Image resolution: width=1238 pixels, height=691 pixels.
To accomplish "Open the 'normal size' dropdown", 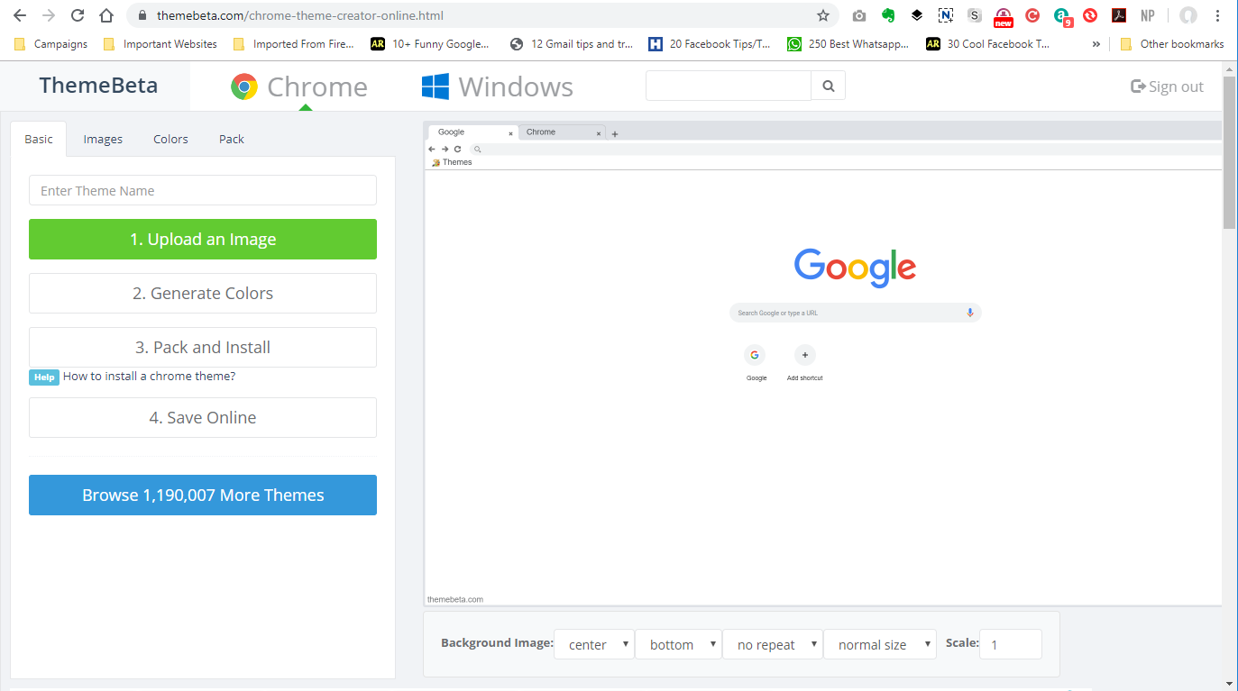I will point(880,644).
